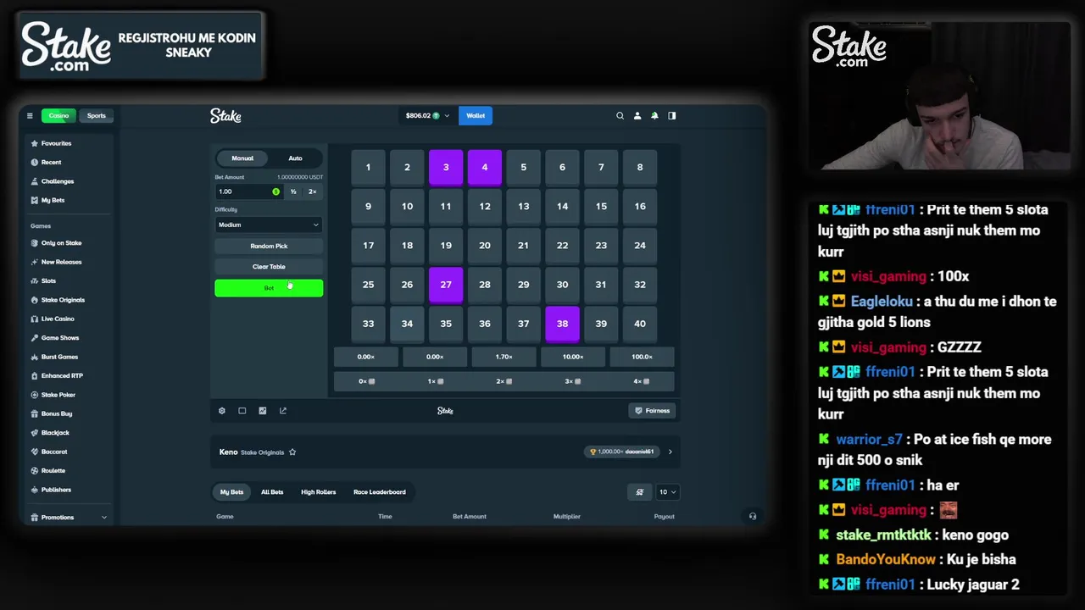Click the Bet Amount input field

point(248,192)
